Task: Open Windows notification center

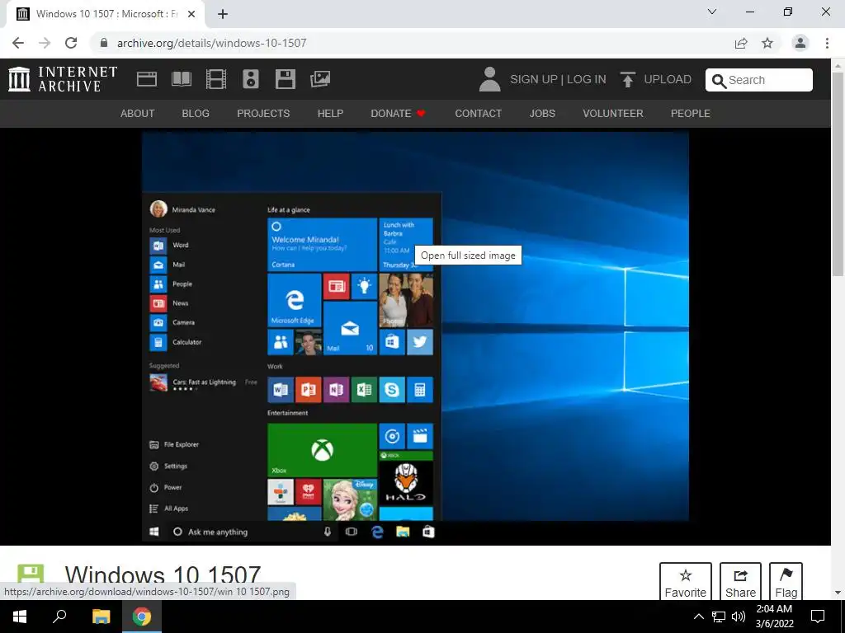Action: 818,617
